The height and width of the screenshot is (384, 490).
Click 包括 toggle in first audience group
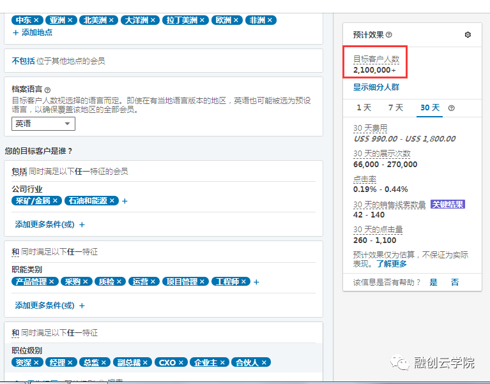(19, 172)
